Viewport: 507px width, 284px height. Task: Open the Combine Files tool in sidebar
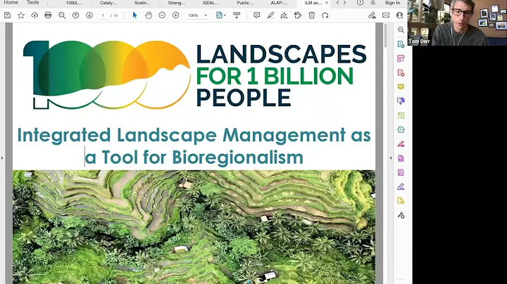pos(401,101)
